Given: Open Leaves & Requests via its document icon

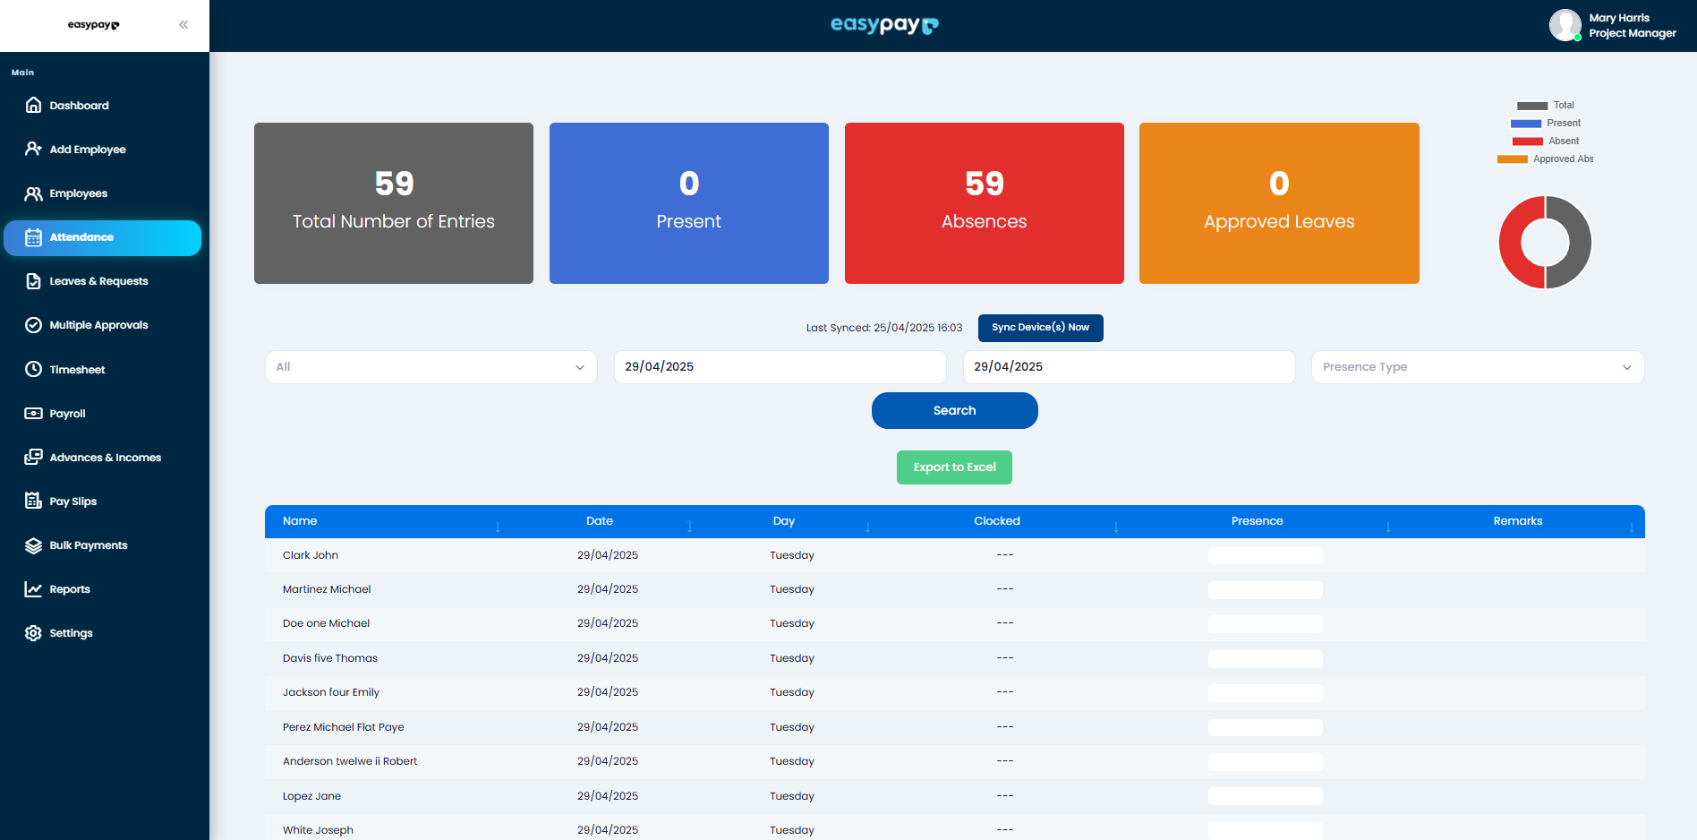Looking at the screenshot, I should (x=33, y=280).
